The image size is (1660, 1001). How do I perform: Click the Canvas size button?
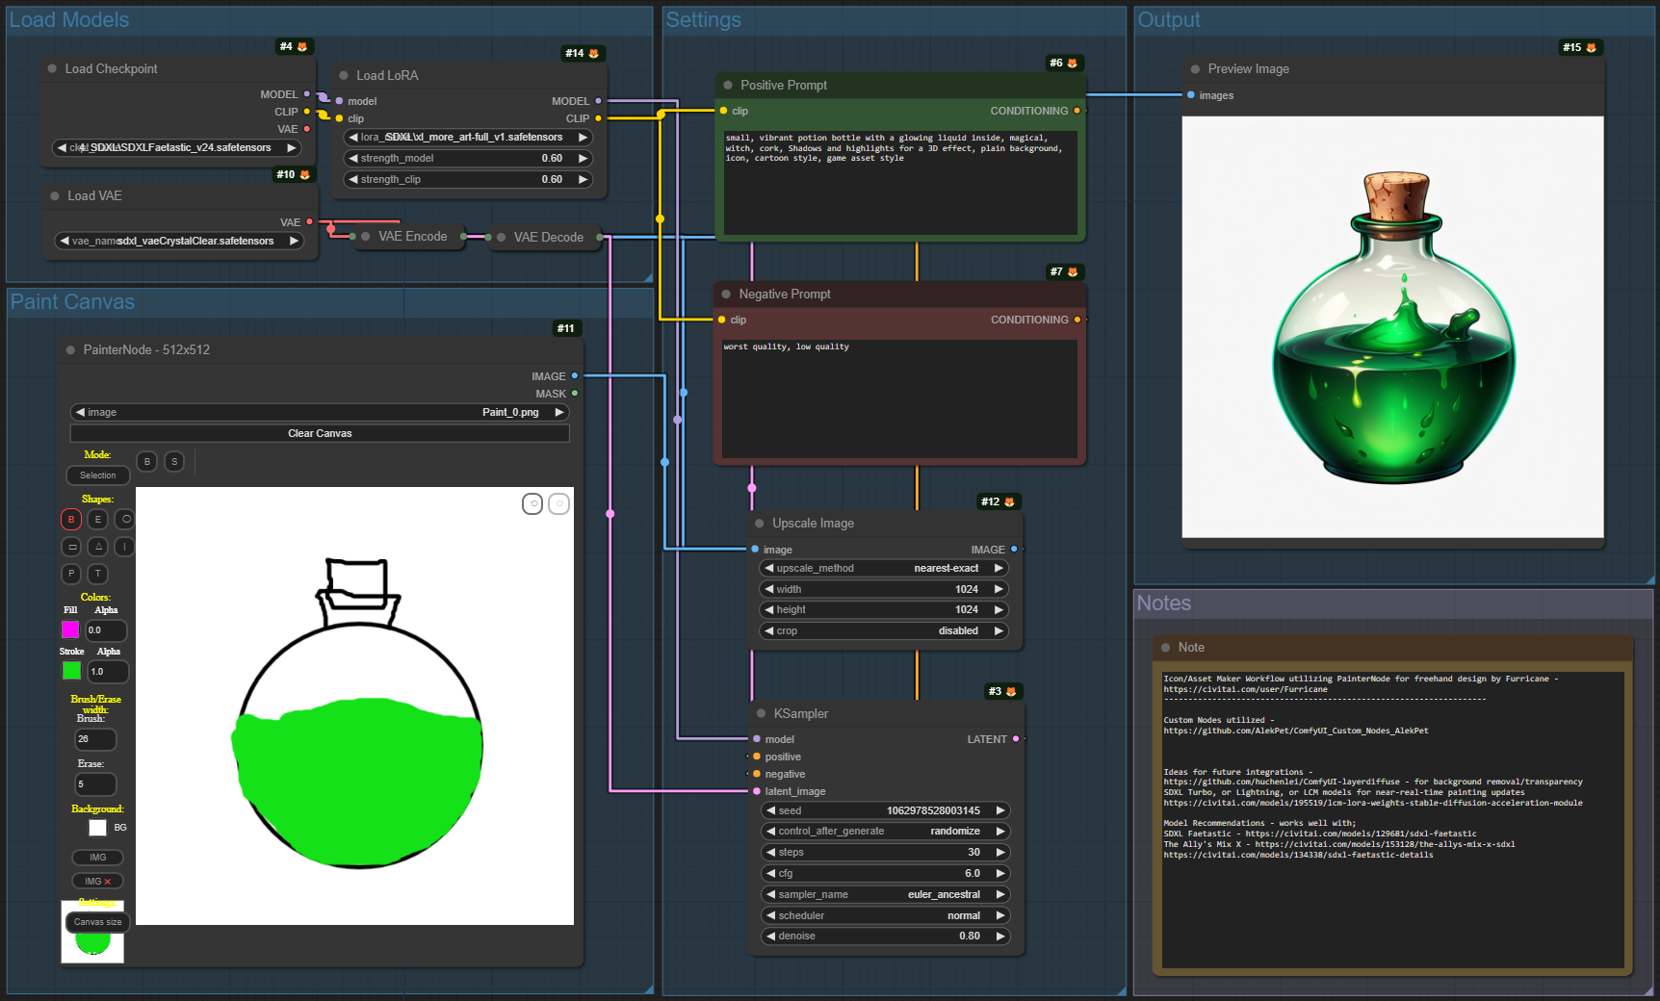pyautogui.click(x=97, y=922)
